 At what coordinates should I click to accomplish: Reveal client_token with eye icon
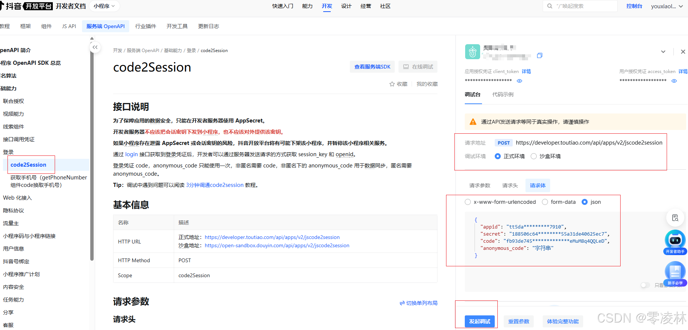point(519,81)
